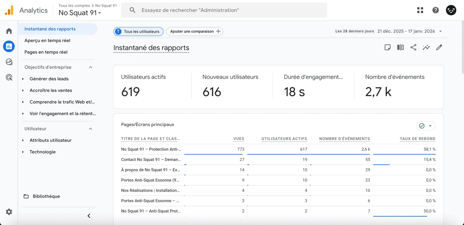Open Admin settings via the gear icon
This screenshot has width=464, height=225.
[9, 212]
